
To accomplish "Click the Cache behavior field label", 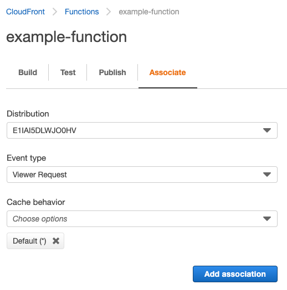I will [36, 202].
